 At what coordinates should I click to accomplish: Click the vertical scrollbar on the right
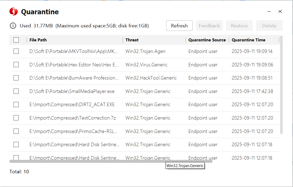(281, 85)
